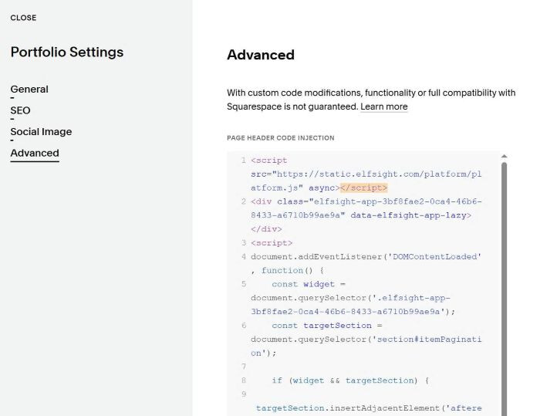The width and height of the screenshot is (540, 416).
Task: Select the Advanced tab in sidebar
Action: click(x=35, y=153)
